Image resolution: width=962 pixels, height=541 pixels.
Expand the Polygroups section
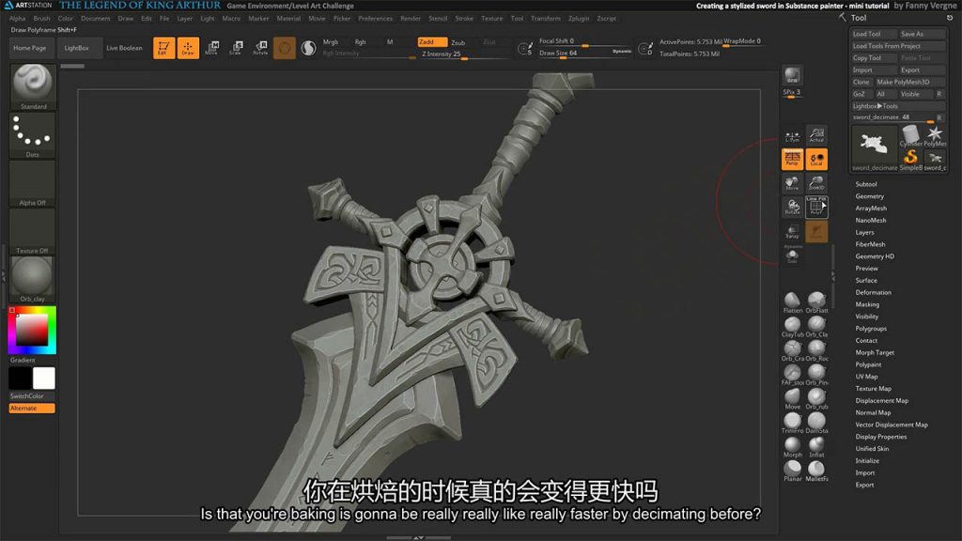[x=871, y=329]
